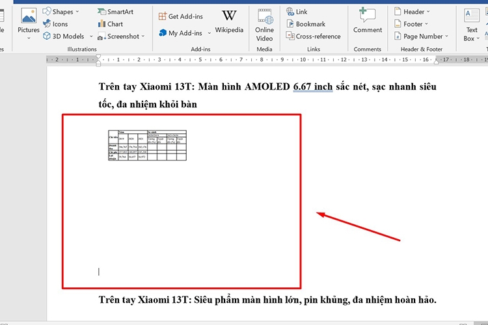
Task: Open the Header menu
Action: (x=412, y=12)
